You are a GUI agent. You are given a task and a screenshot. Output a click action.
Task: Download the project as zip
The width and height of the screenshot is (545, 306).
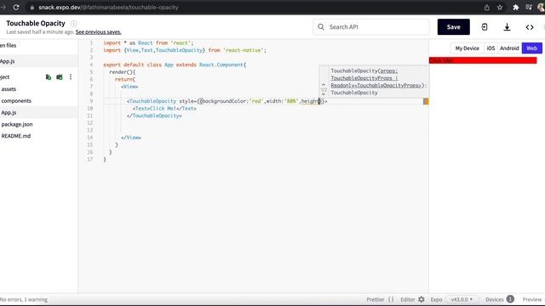(x=508, y=26)
